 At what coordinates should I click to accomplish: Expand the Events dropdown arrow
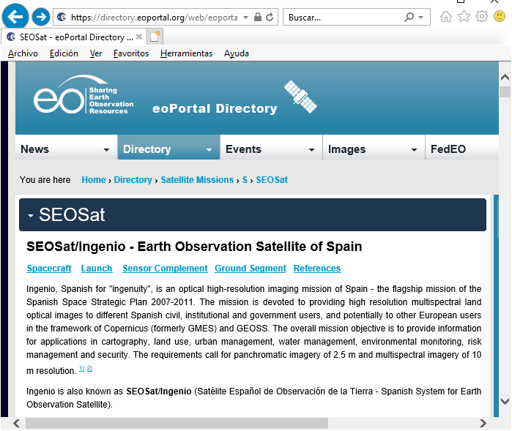click(x=311, y=150)
